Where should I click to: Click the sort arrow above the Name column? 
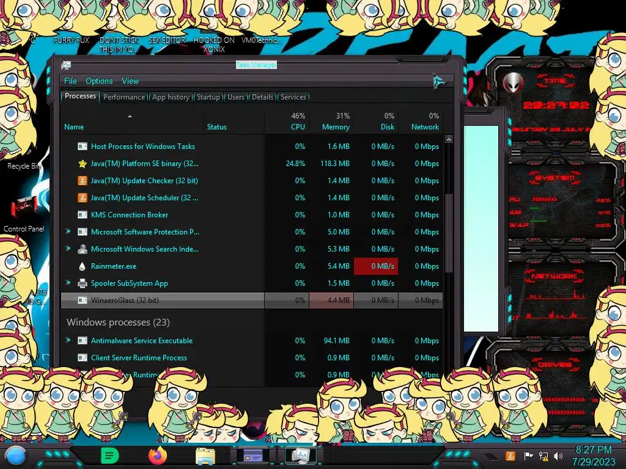click(x=130, y=116)
